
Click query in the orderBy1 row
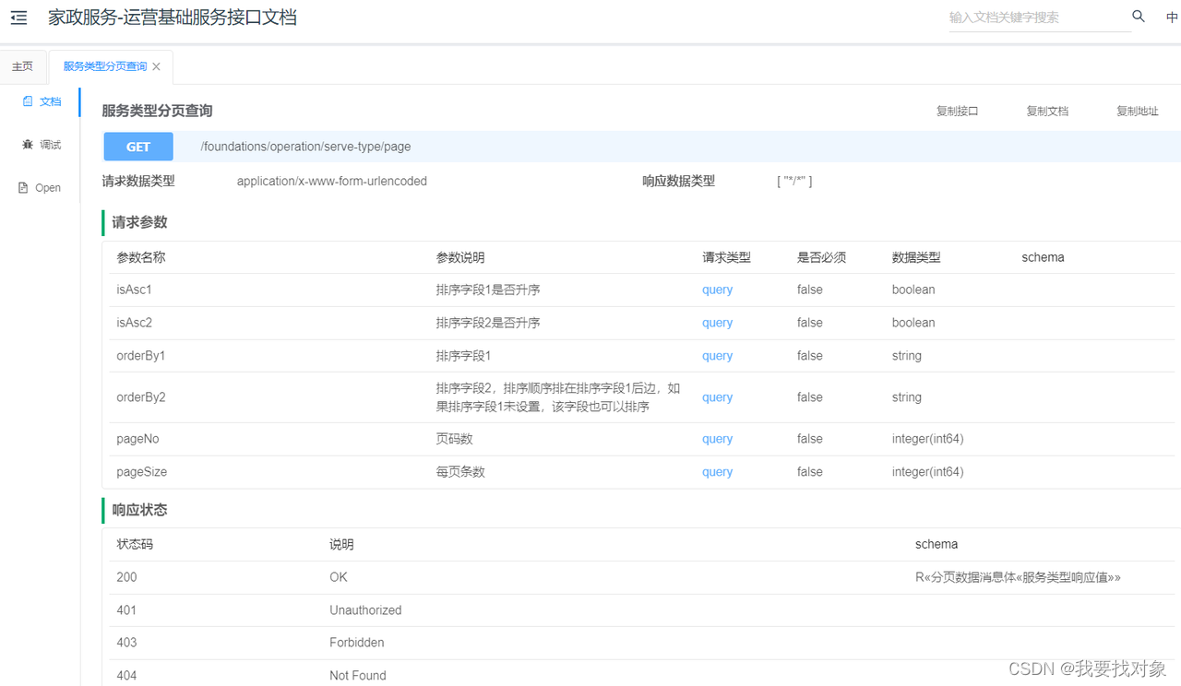[717, 356]
